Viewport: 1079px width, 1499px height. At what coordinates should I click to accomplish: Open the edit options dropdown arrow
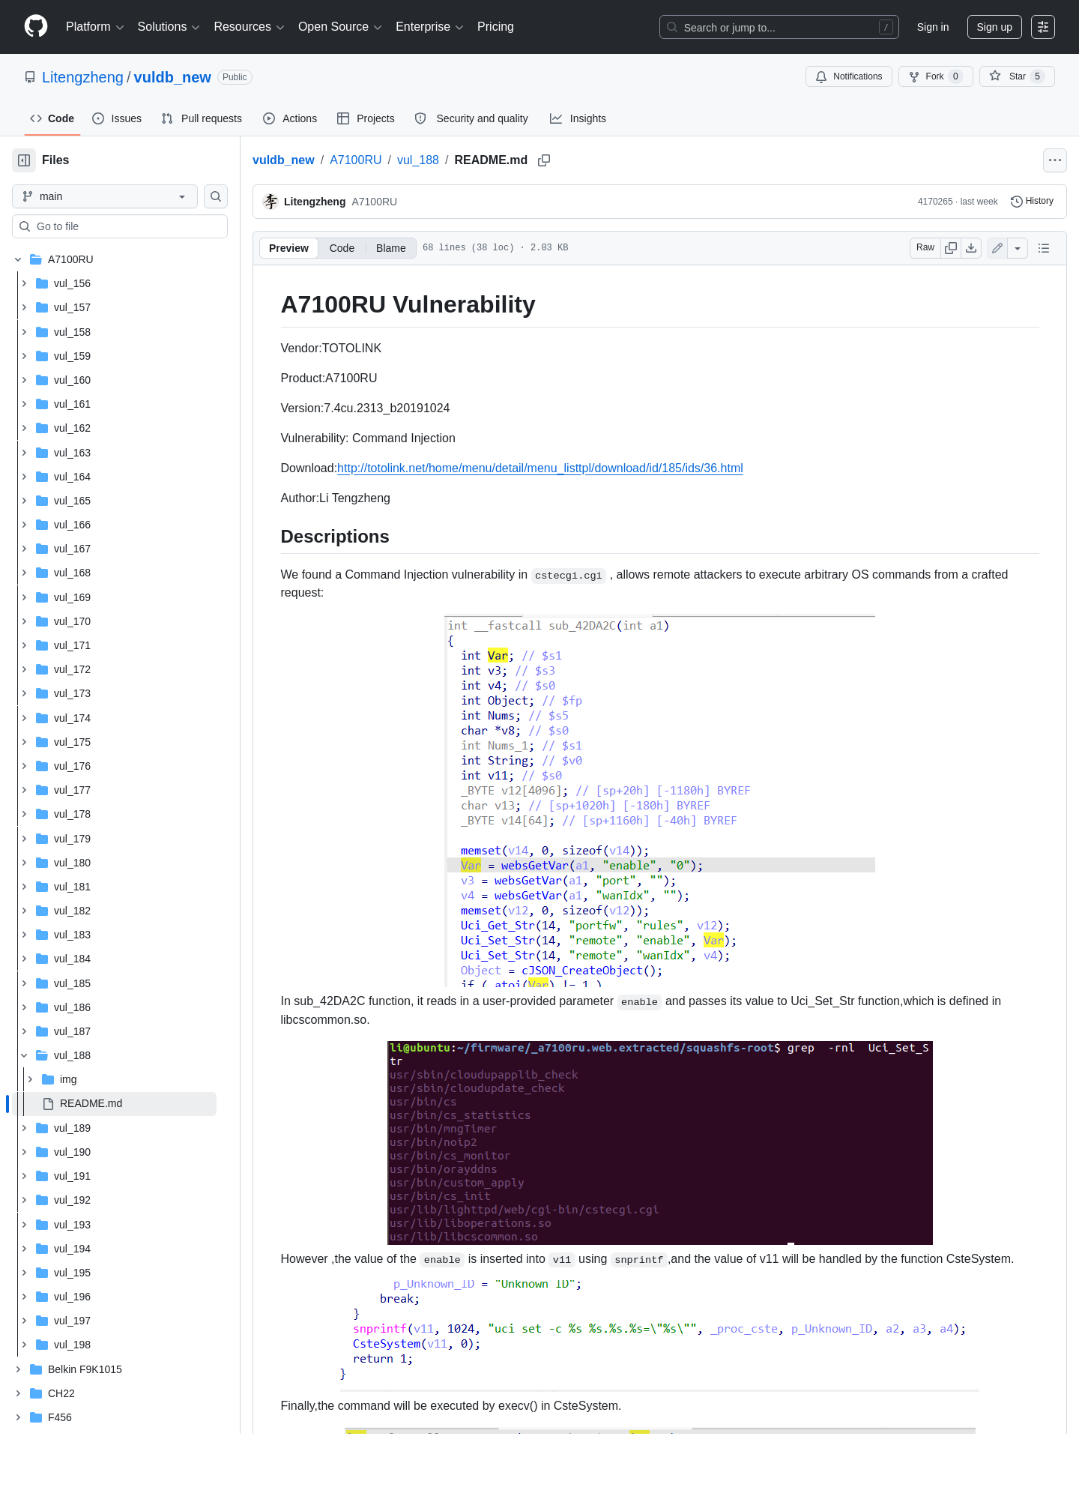[x=1018, y=248]
